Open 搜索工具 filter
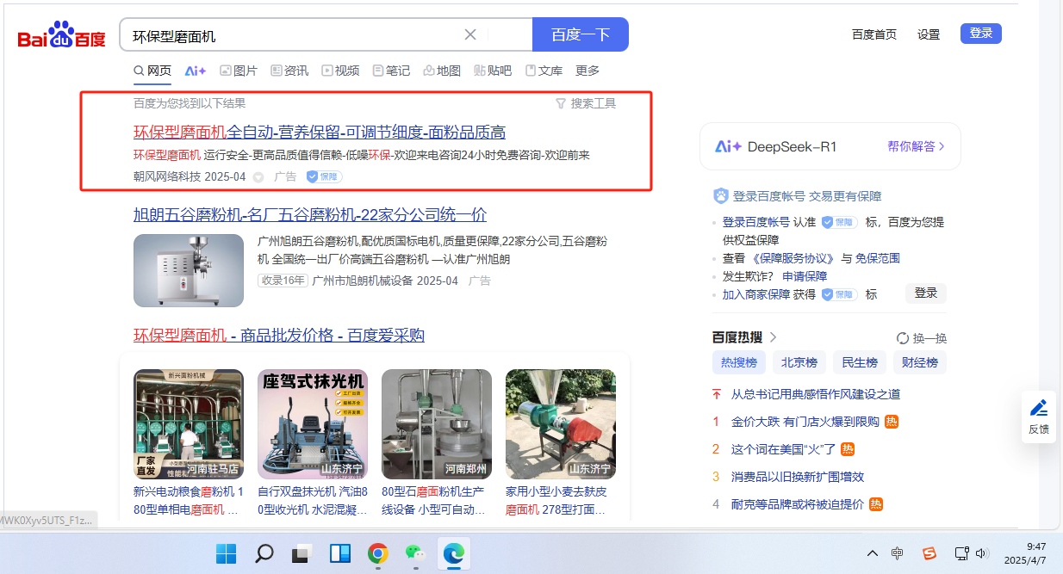Image resolution: width=1063 pixels, height=574 pixels. point(586,103)
